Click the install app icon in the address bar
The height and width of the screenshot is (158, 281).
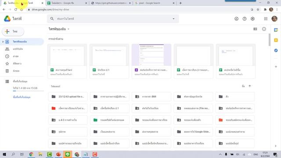(252, 10)
